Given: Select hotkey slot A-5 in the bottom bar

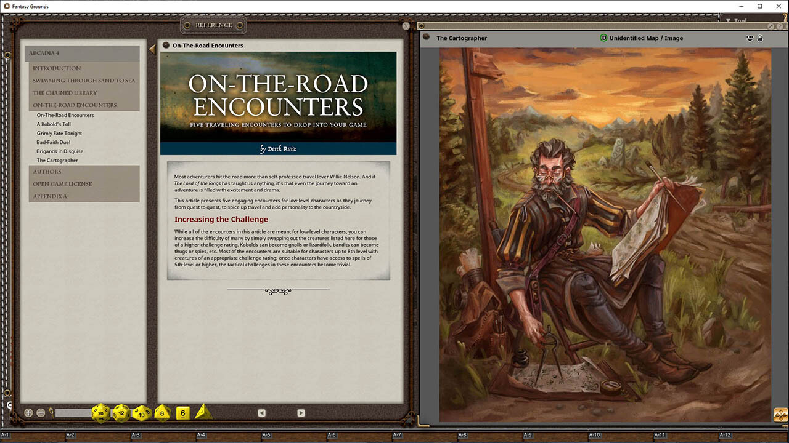Looking at the screenshot, I should click(266, 435).
